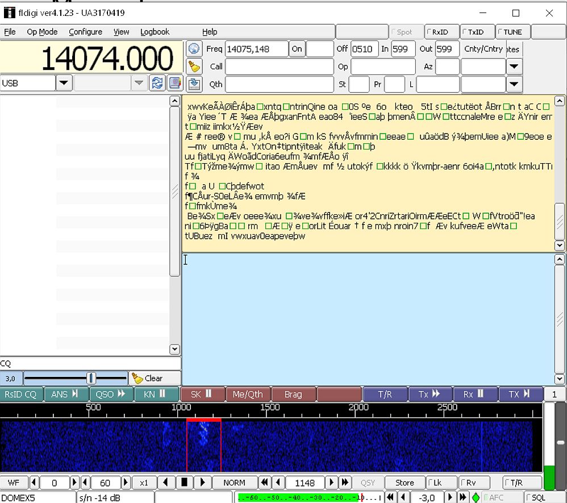Click into the Call input field
This screenshot has height=503, width=567.
[x=279, y=66]
